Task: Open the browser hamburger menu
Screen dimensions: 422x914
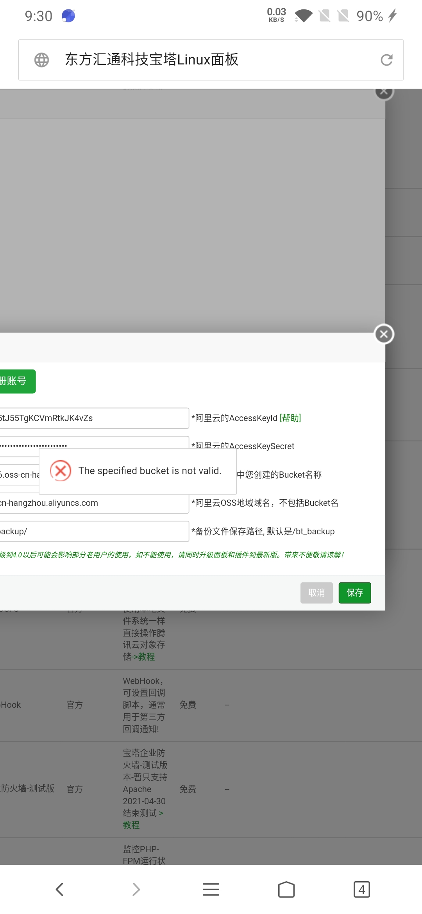Action: [x=211, y=889]
